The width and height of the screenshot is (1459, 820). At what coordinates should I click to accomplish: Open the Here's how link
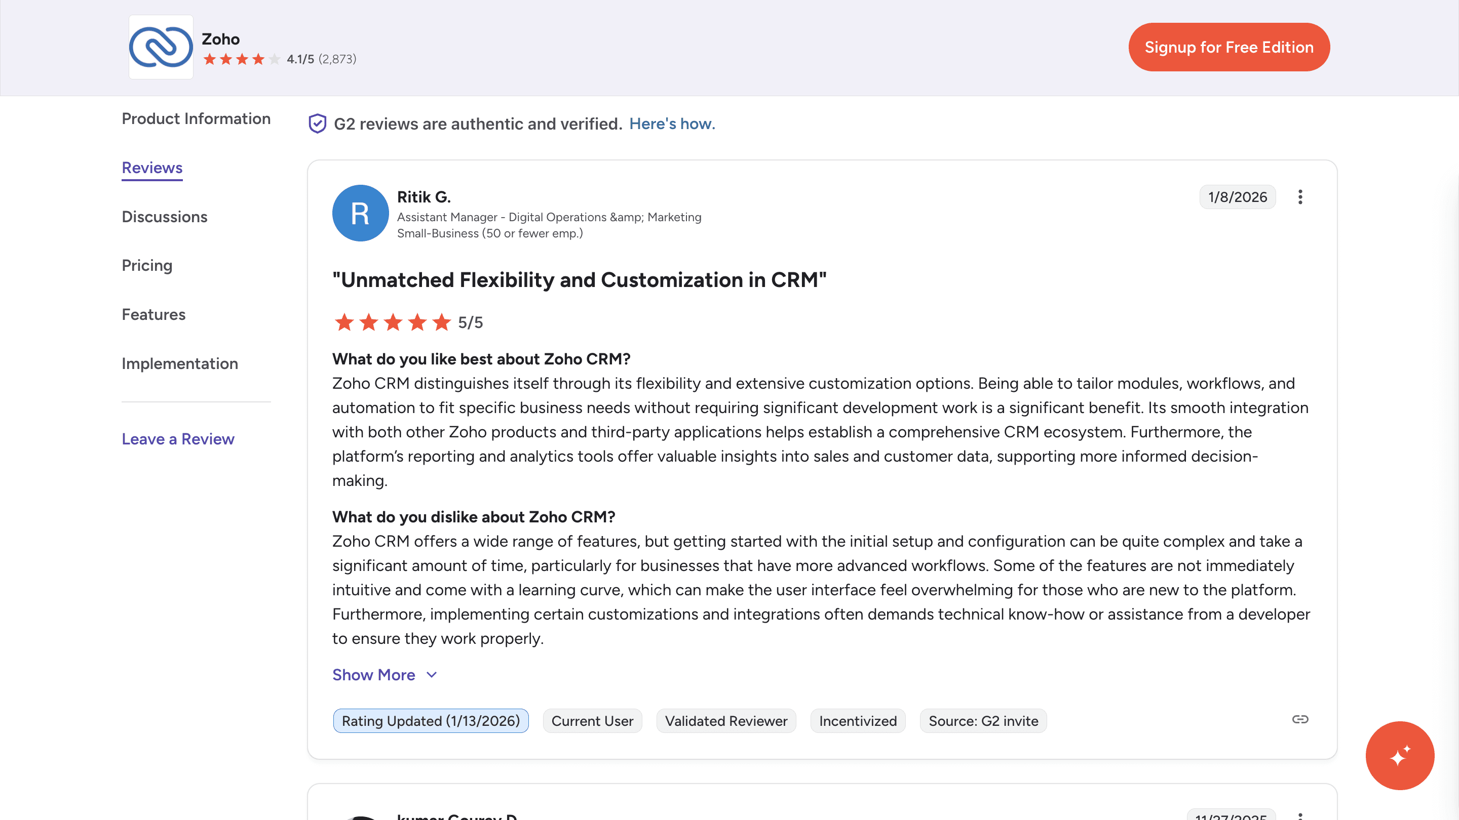tap(672, 124)
